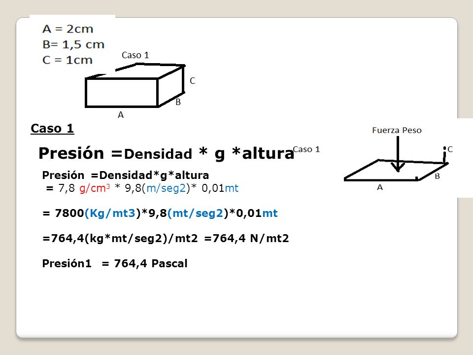Click the flat base-plane diagram
473x355 pixels.
pos(396,170)
